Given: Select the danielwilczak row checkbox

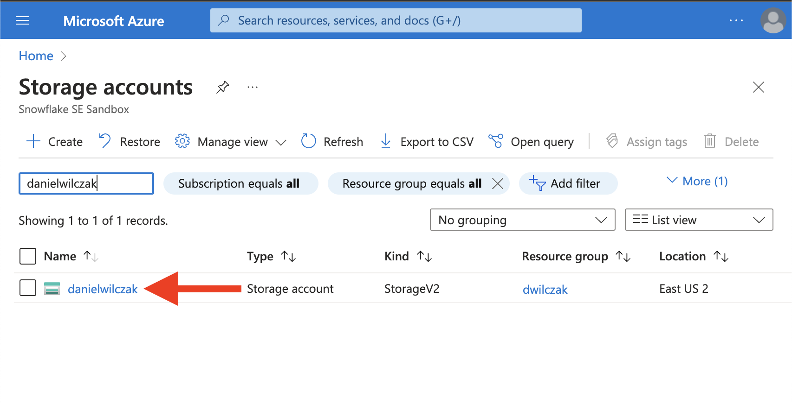Looking at the screenshot, I should (28, 288).
